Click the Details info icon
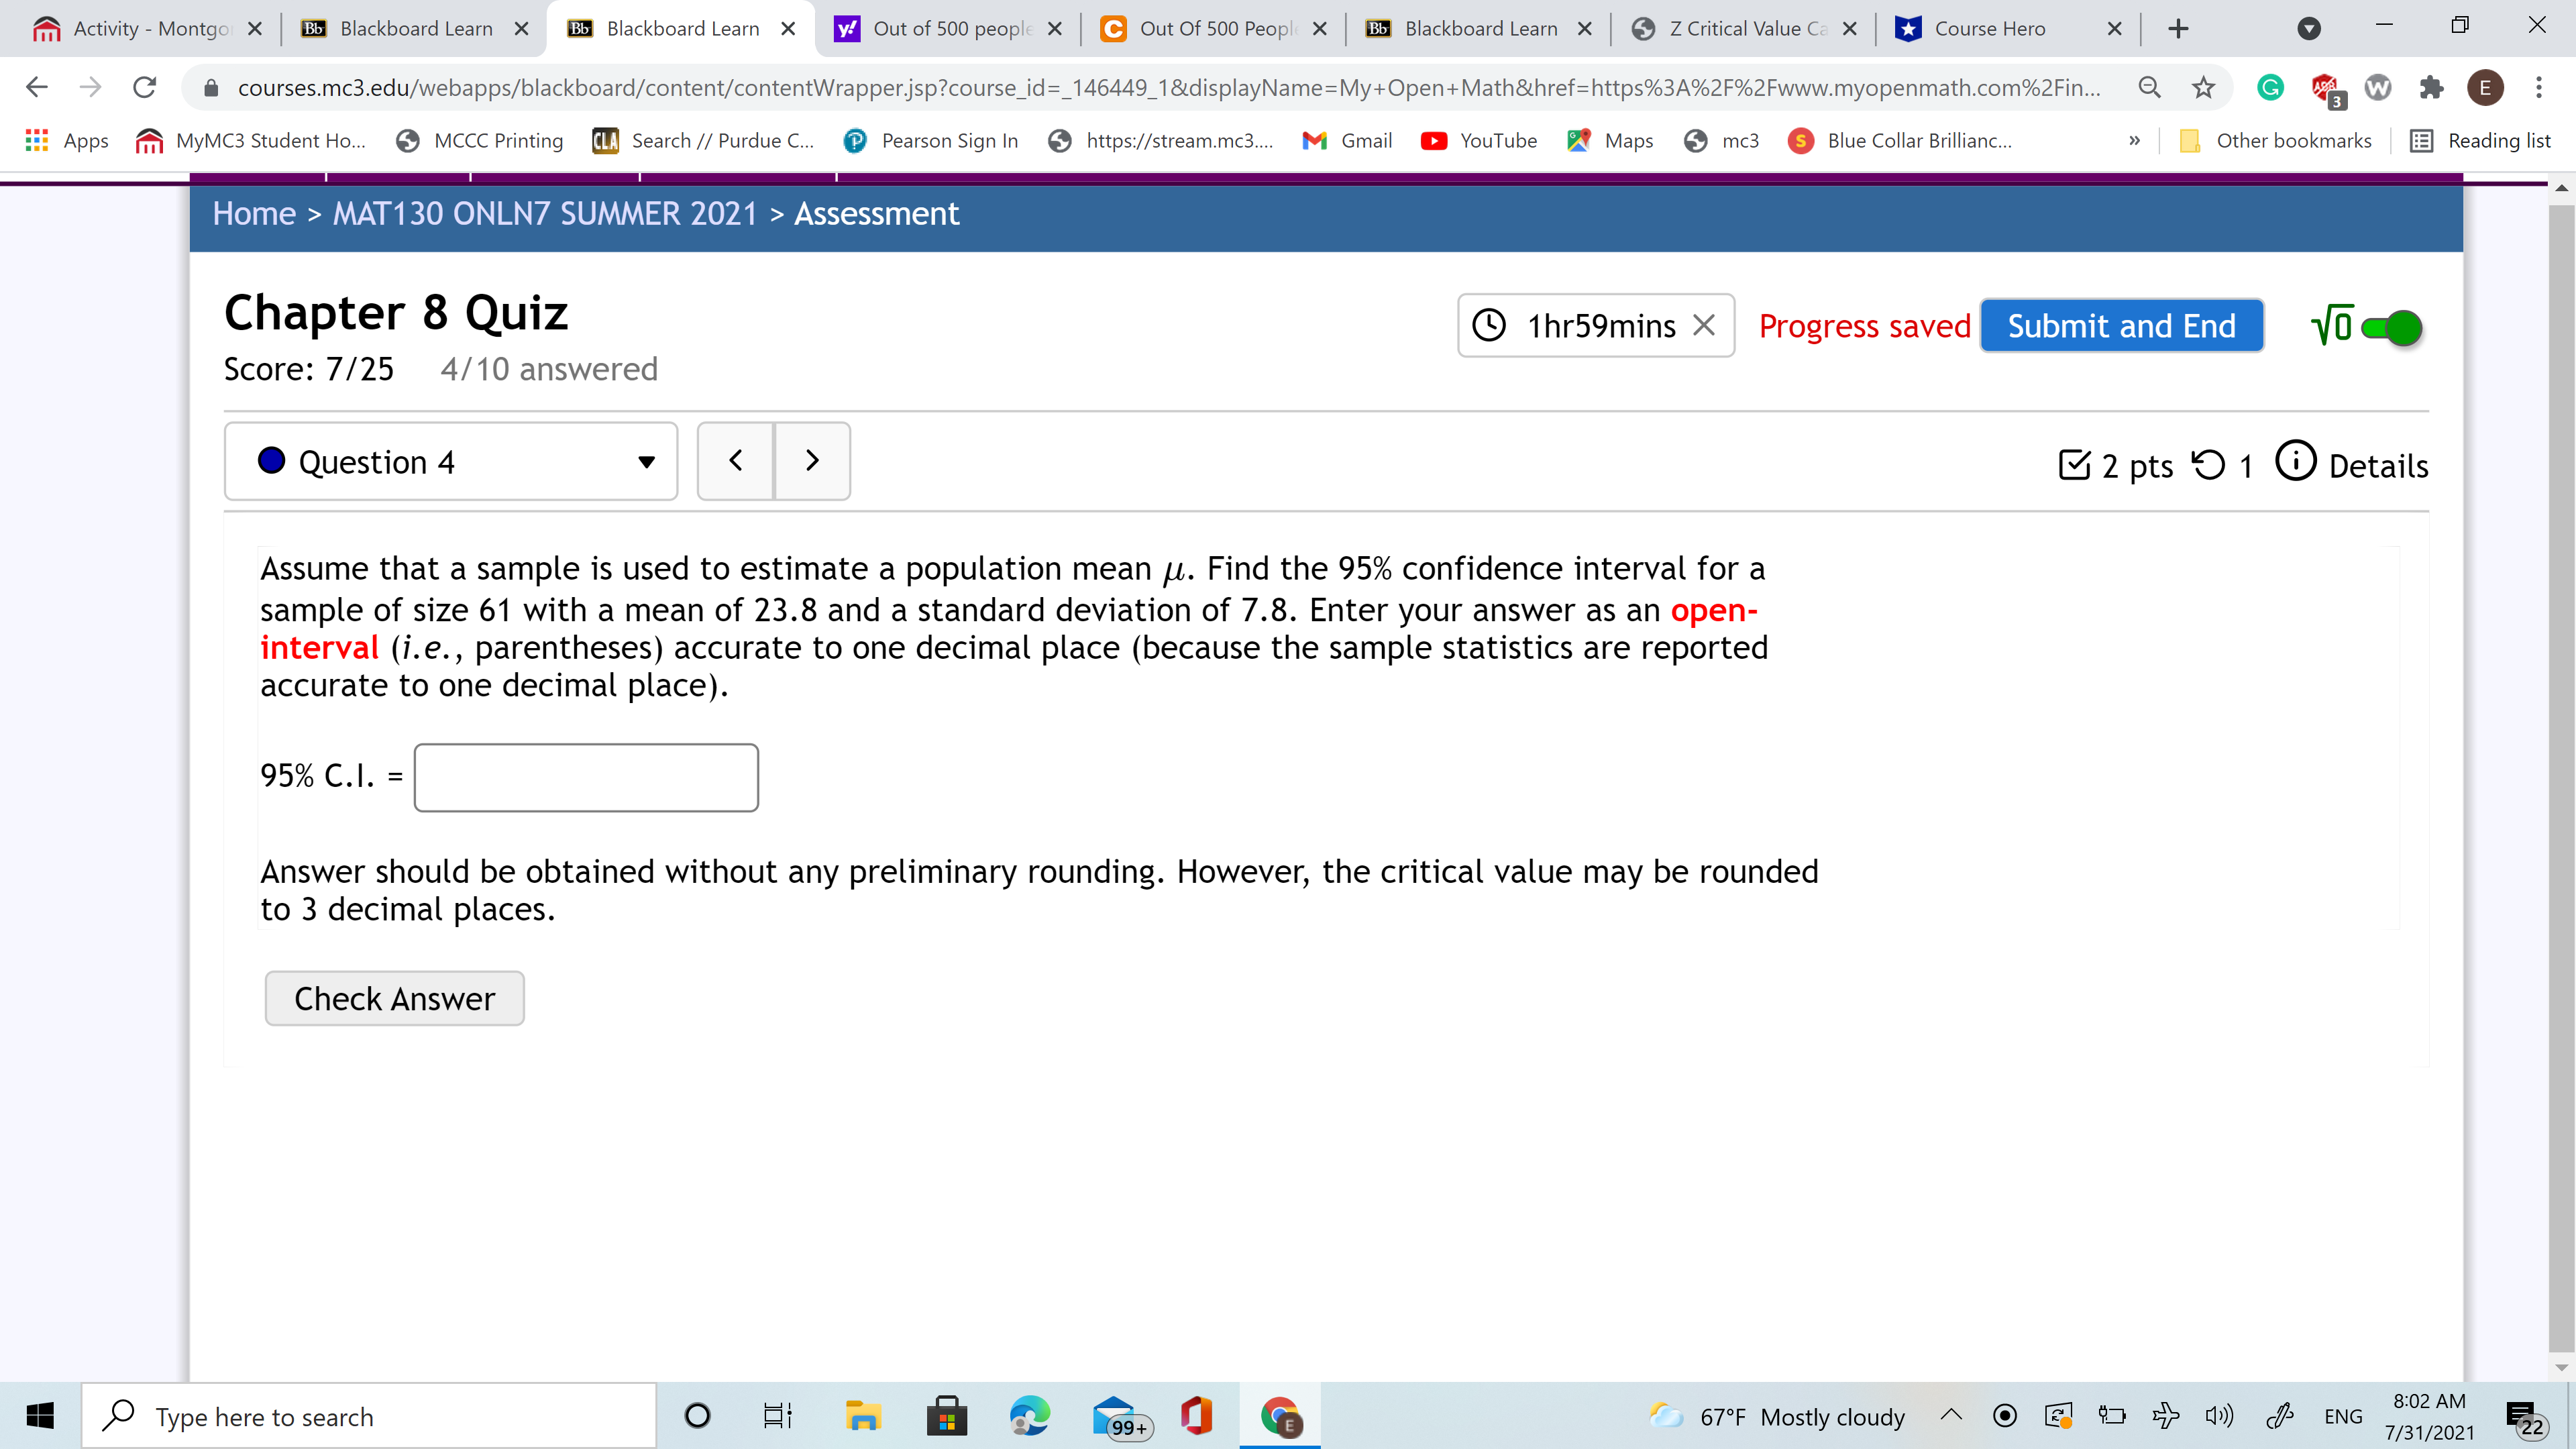2576x1449 pixels. click(x=2295, y=462)
